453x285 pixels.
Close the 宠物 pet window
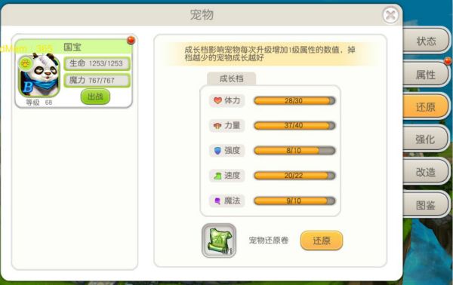390,15
